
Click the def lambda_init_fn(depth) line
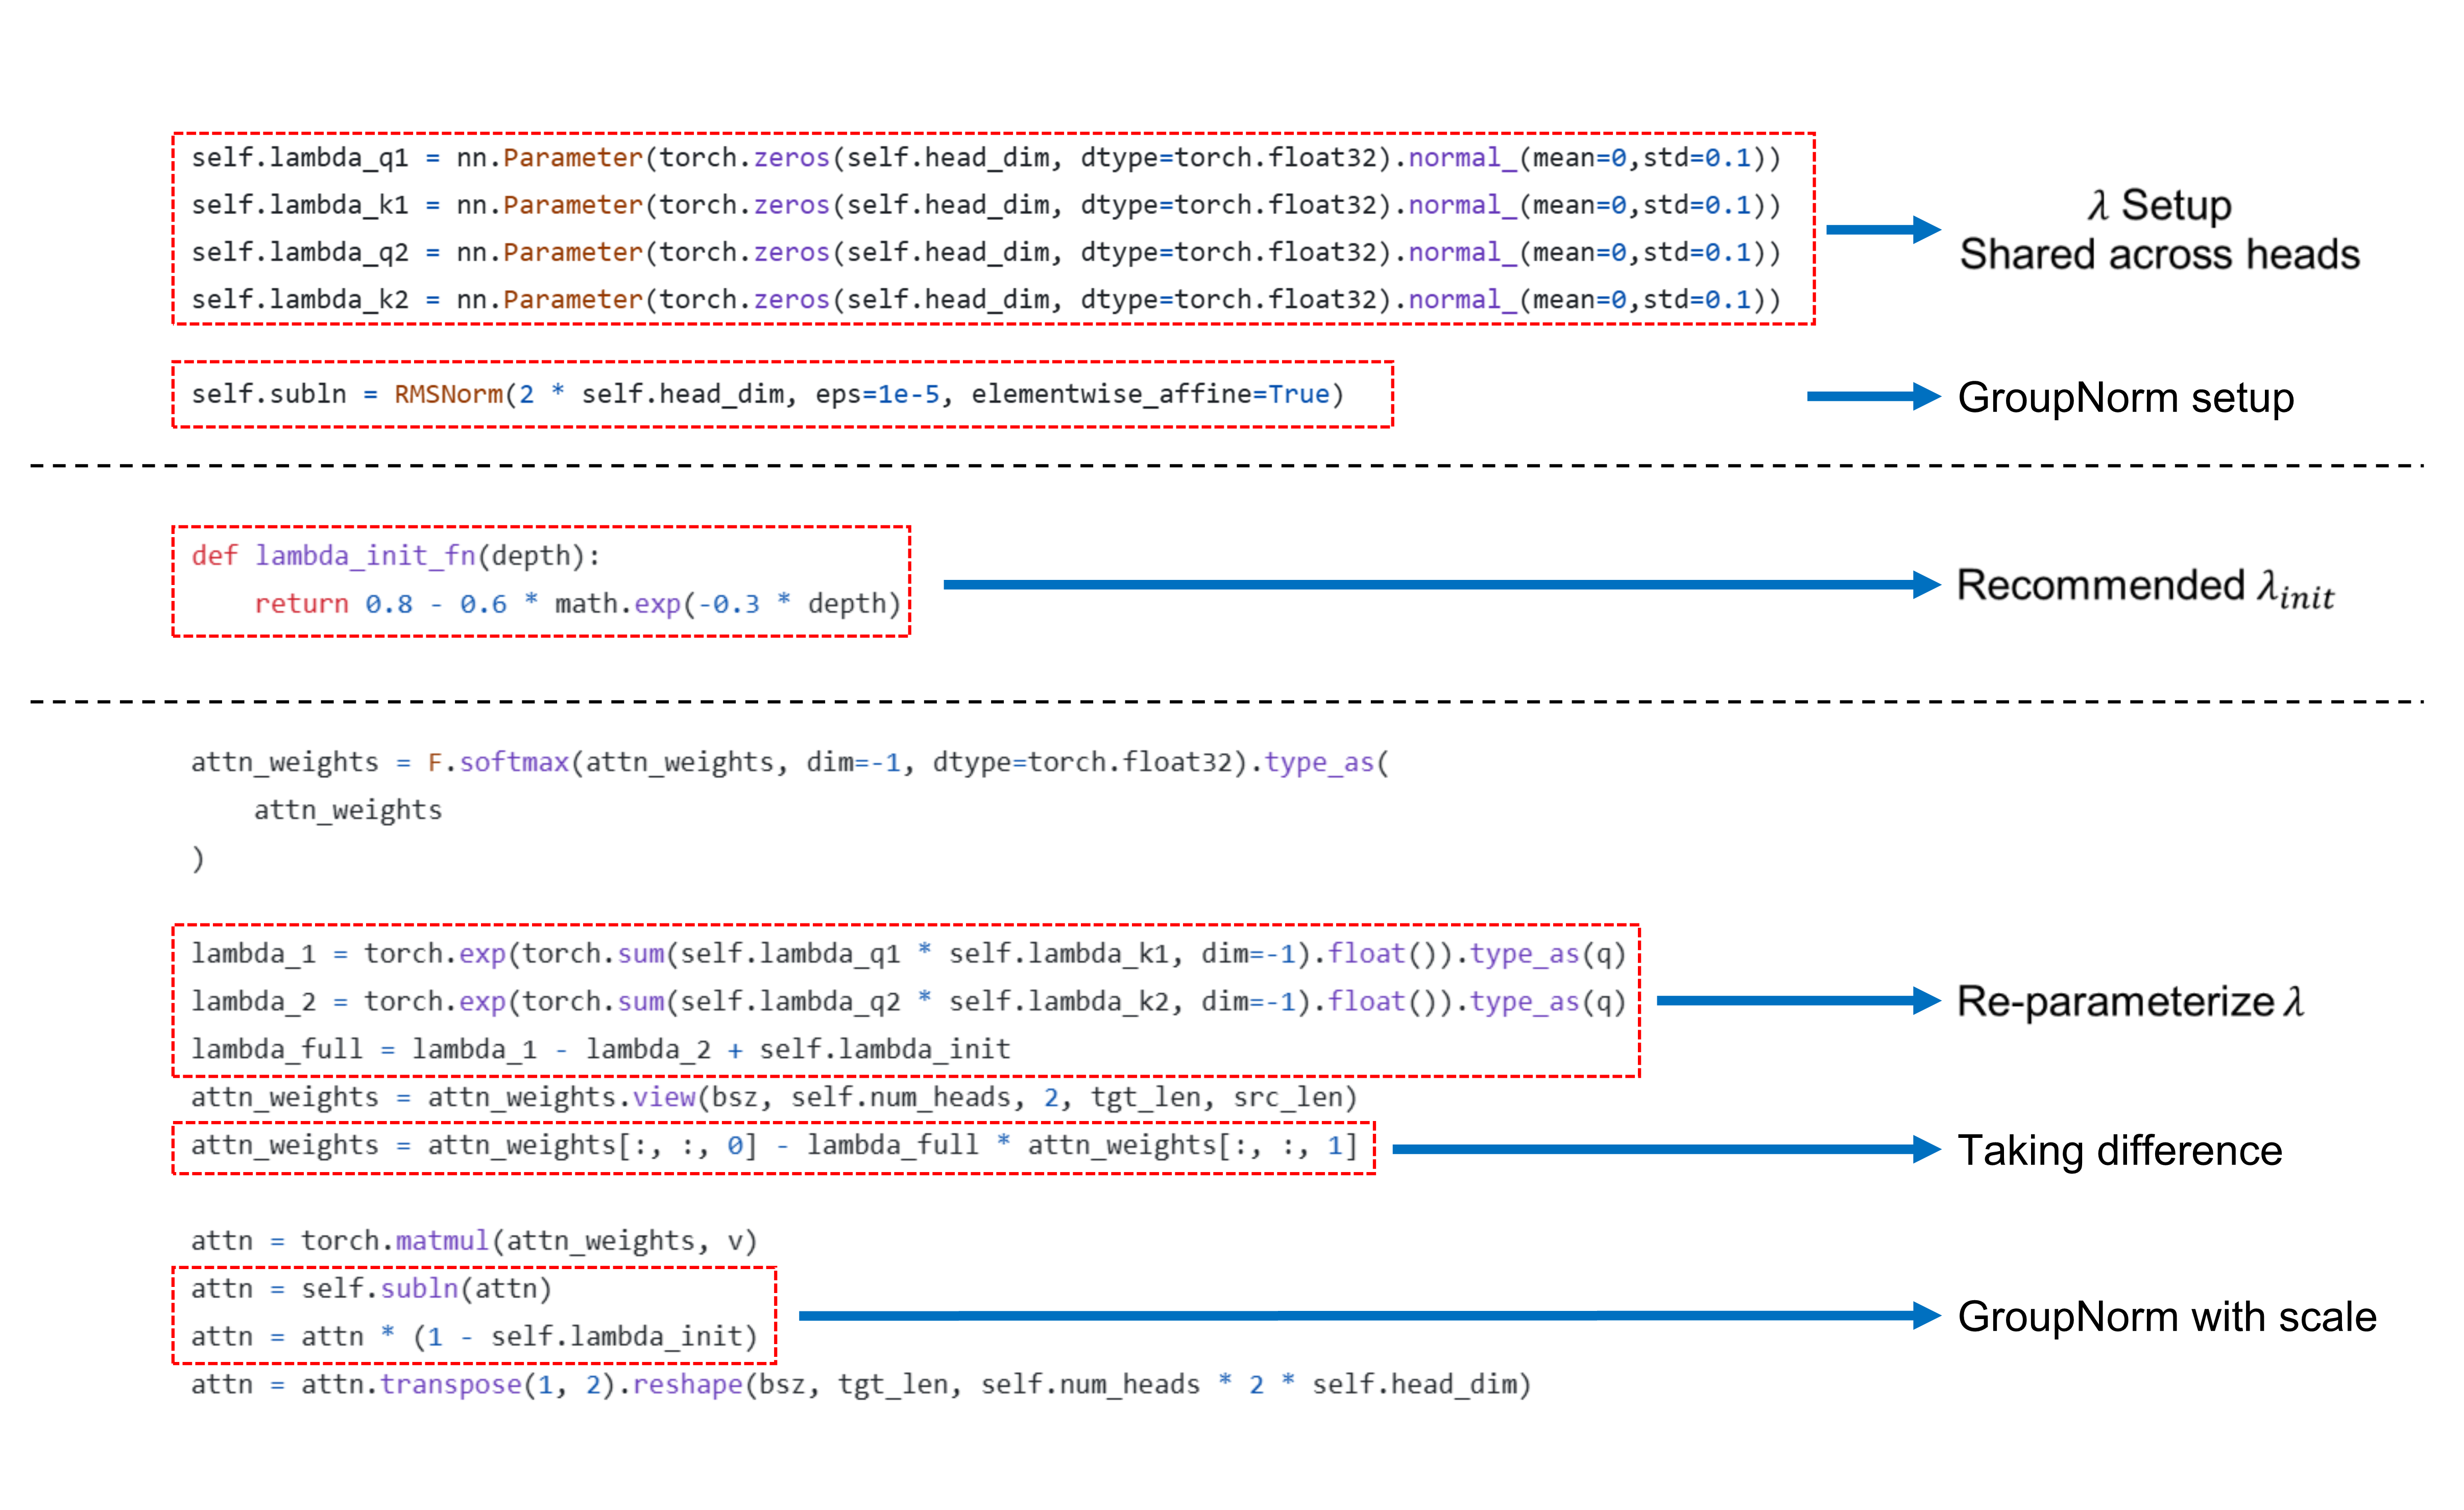(x=395, y=556)
